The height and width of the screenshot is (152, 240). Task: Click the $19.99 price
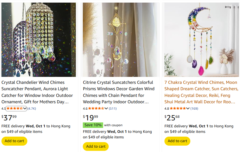(91, 117)
